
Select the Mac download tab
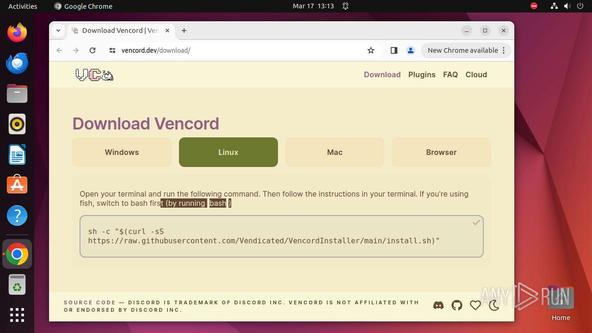tap(335, 152)
